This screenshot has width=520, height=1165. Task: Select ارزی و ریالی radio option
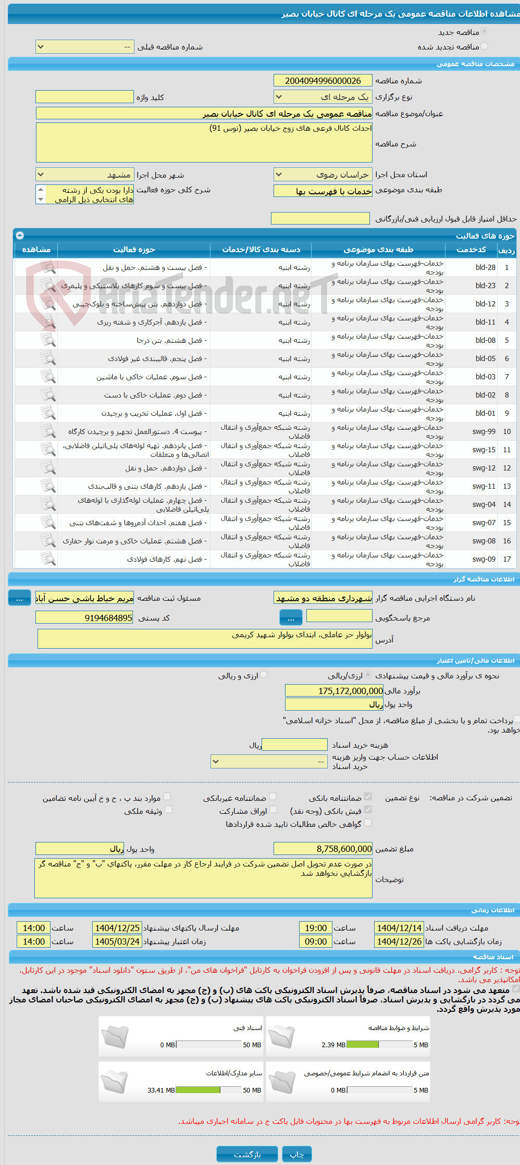point(264,675)
